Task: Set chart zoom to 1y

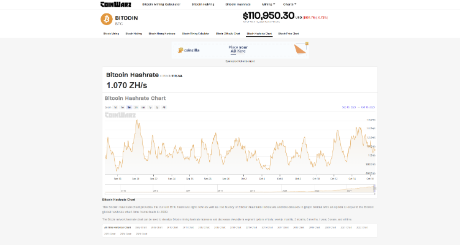Action: pyautogui.click(x=150, y=107)
